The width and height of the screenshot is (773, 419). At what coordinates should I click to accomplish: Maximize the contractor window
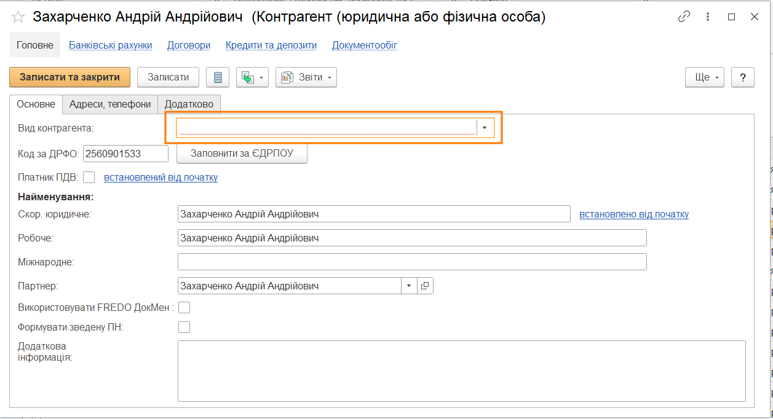(x=731, y=17)
